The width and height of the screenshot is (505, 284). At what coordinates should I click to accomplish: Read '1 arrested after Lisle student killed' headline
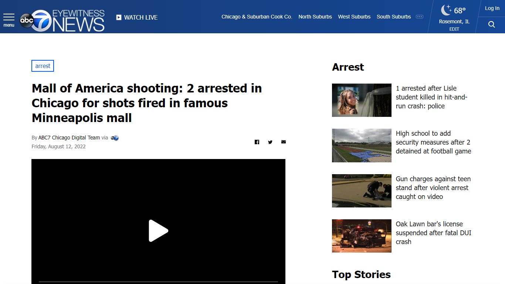(x=432, y=97)
